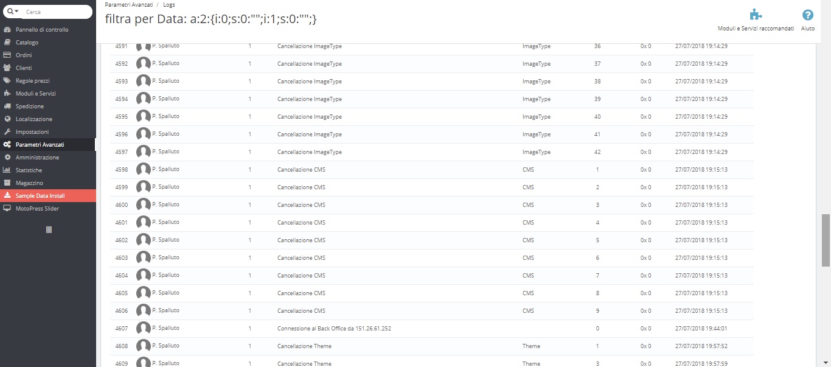Click the Clienti people icon

click(7, 68)
